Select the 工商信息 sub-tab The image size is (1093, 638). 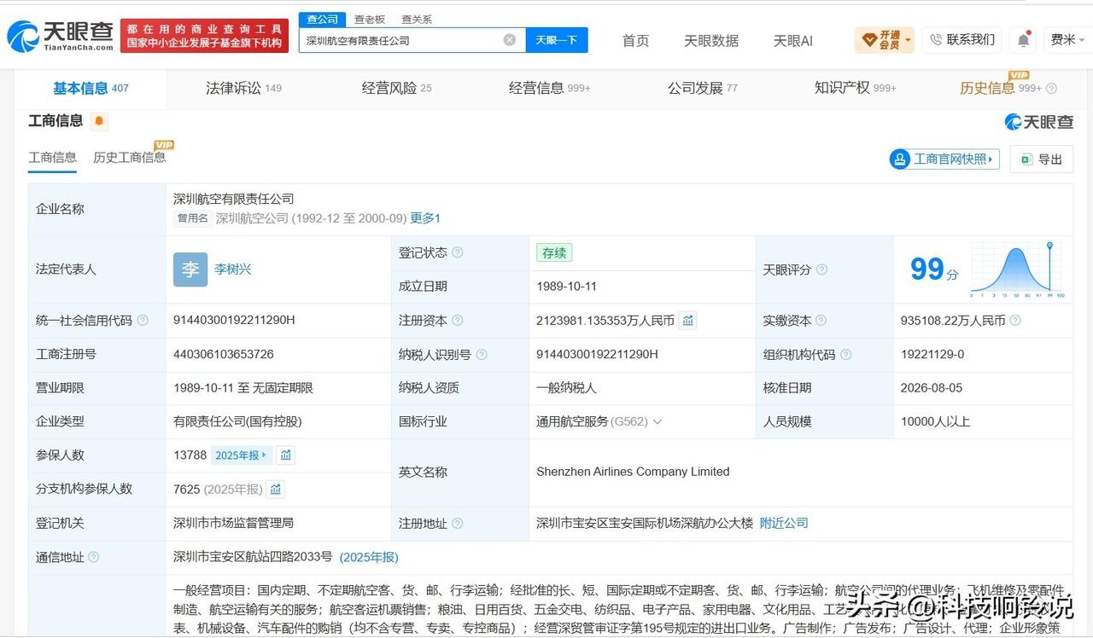coord(52,158)
